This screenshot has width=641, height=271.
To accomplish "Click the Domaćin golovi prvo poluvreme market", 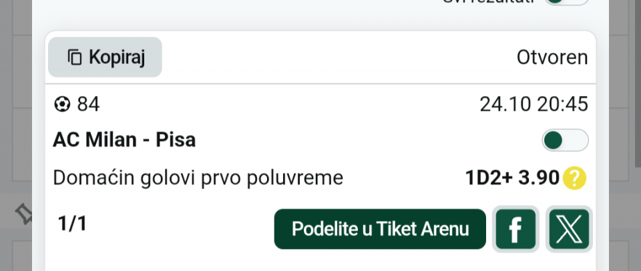I will click(198, 178).
